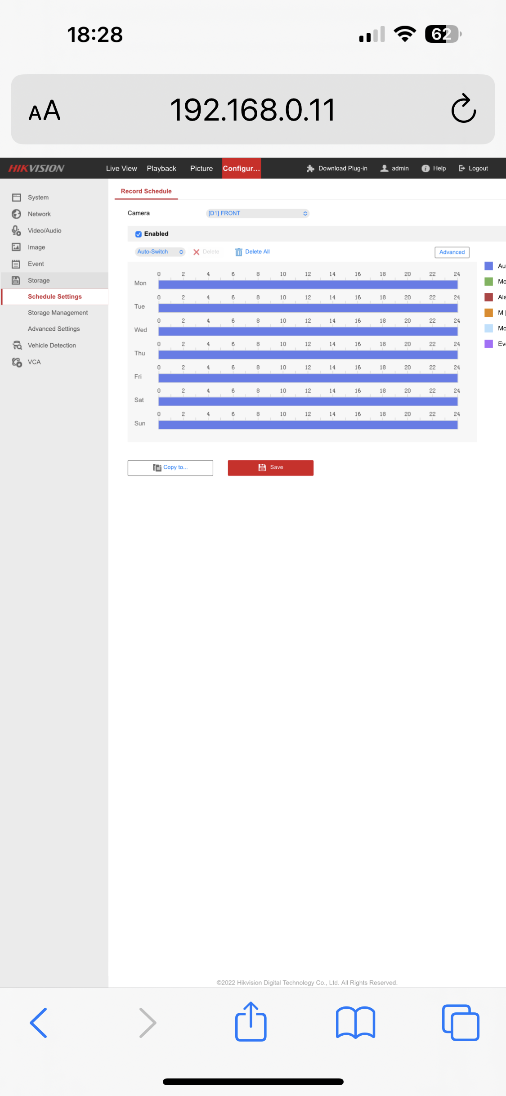The height and width of the screenshot is (1096, 506).
Task: Click the Download Plug-in puzzle icon
Action: tap(310, 168)
